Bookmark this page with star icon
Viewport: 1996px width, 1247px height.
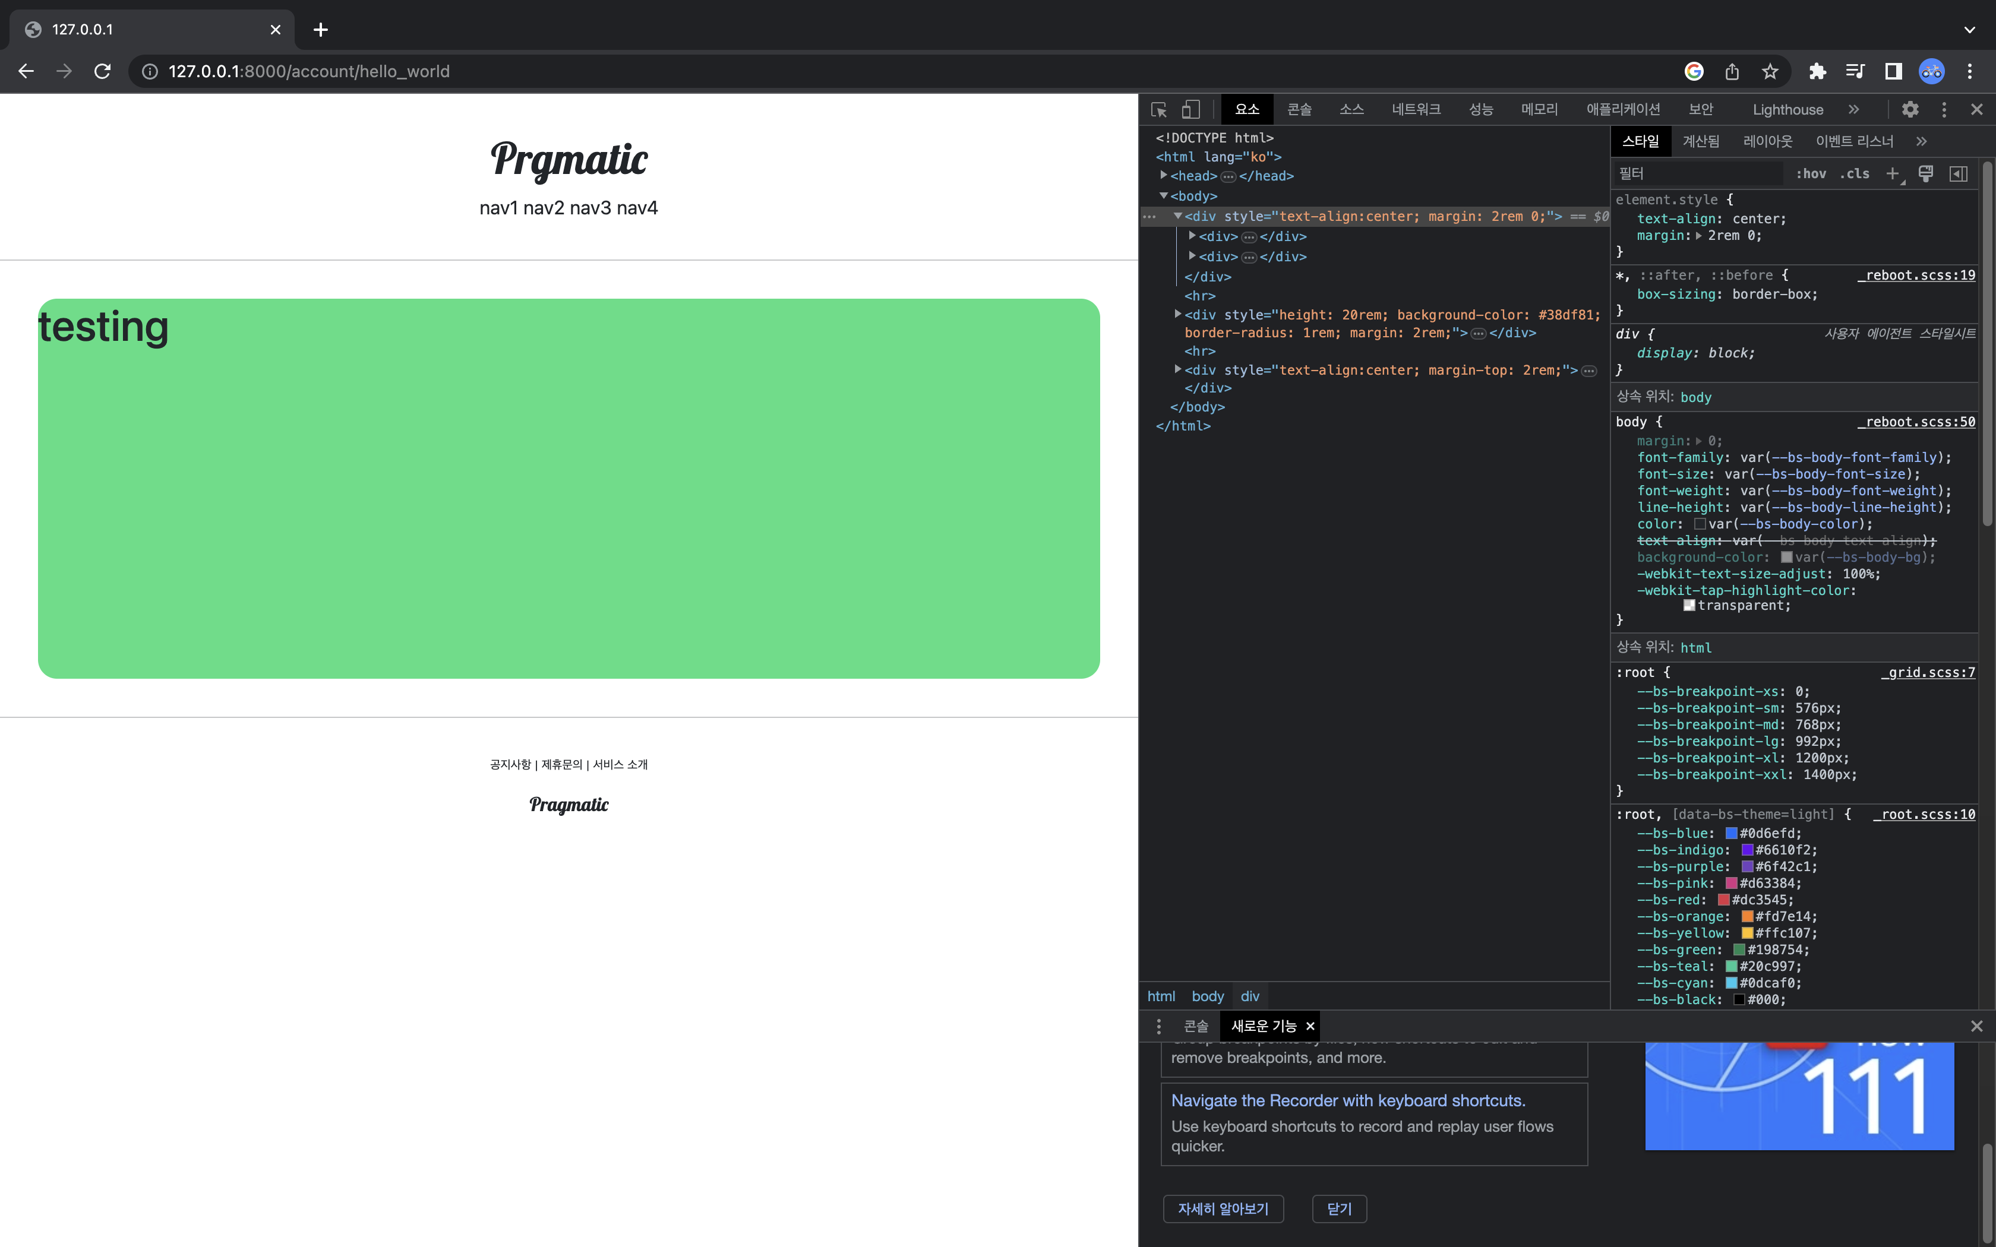pos(1770,72)
